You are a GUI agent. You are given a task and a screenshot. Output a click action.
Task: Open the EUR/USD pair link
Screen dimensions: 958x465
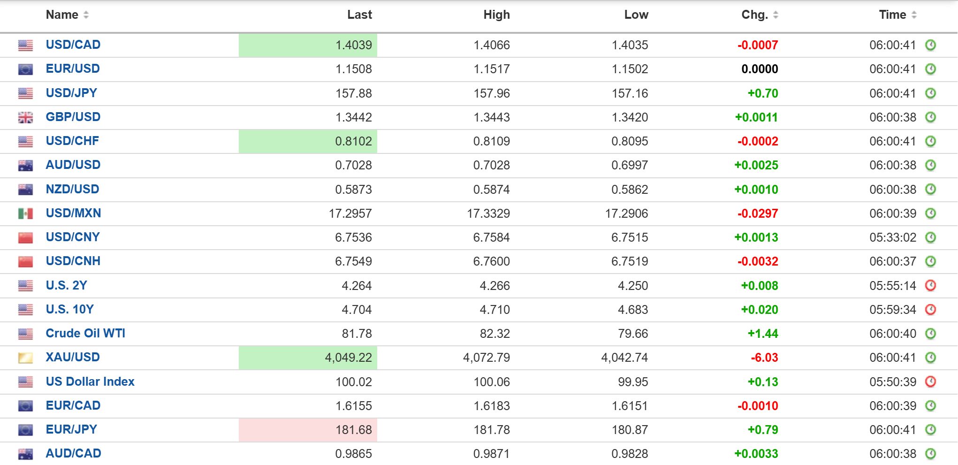click(x=73, y=69)
